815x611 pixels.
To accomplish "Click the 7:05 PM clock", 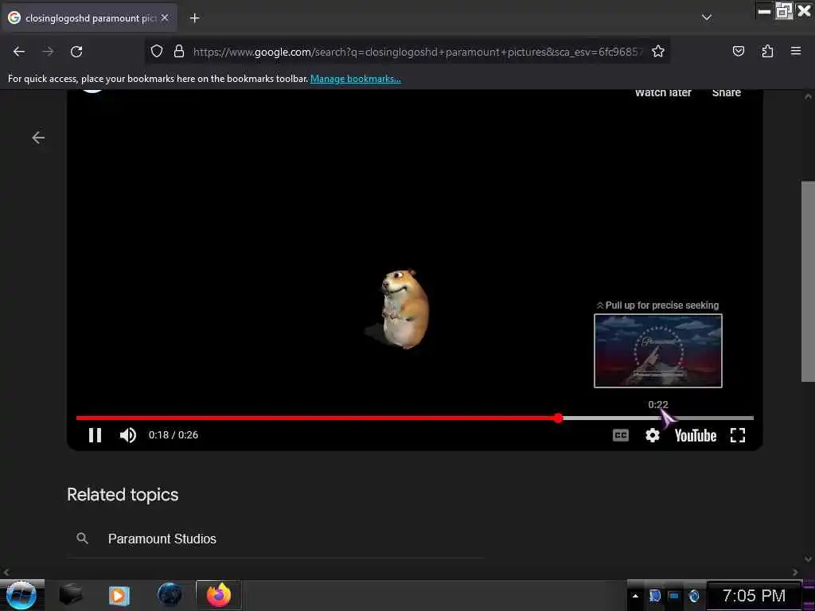I will click(x=754, y=595).
